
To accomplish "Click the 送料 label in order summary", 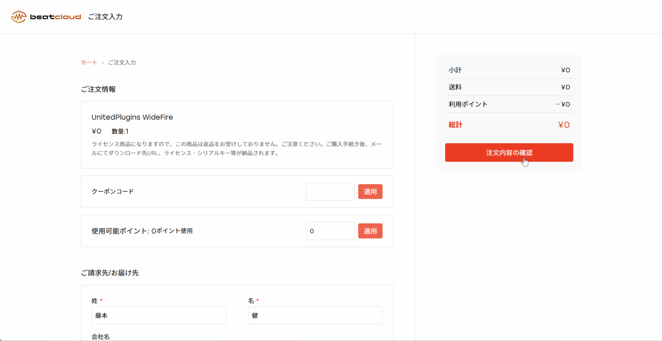I will [455, 87].
